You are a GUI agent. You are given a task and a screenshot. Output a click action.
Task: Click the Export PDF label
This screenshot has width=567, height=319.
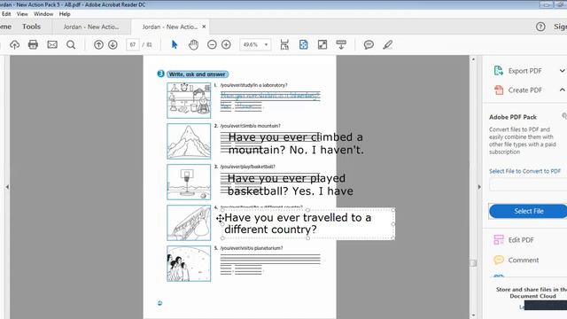coord(524,71)
